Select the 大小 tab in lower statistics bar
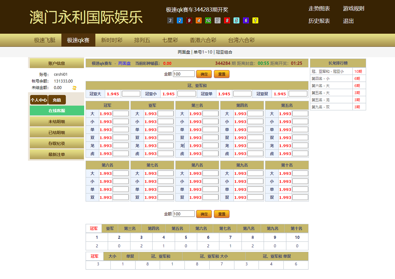 click(112, 256)
